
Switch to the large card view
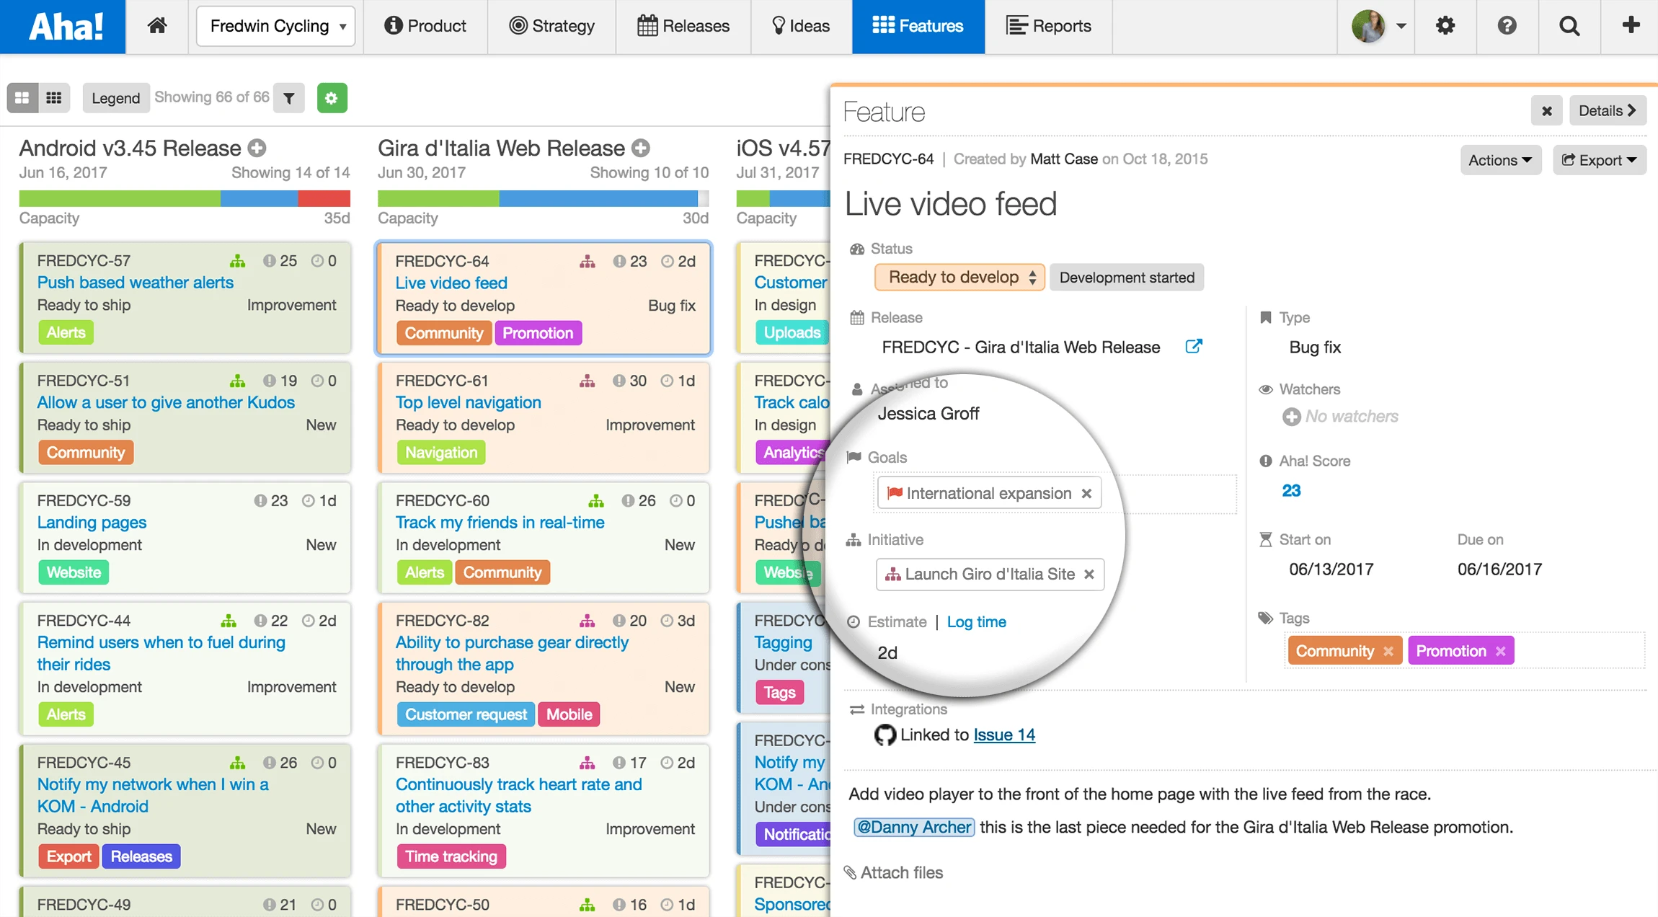22,98
